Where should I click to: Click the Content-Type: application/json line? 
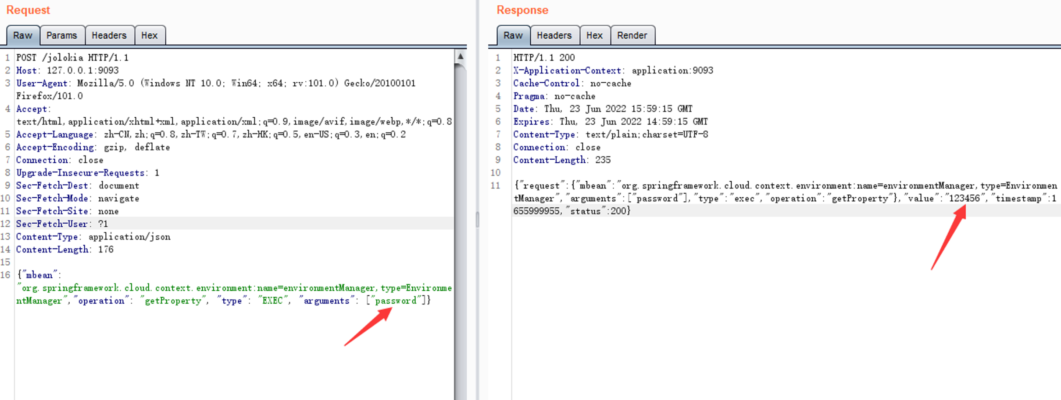pos(93,237)
